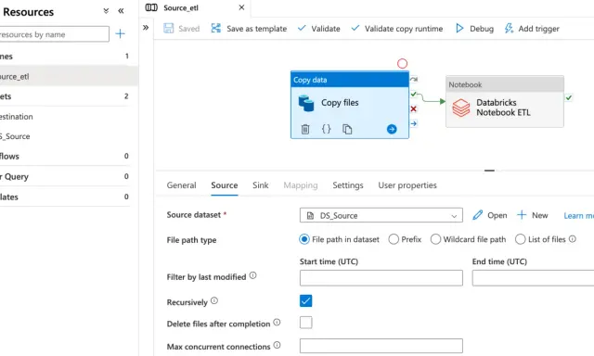
Task: Click the Max concurrent connections input field
Action: point(381,346)
